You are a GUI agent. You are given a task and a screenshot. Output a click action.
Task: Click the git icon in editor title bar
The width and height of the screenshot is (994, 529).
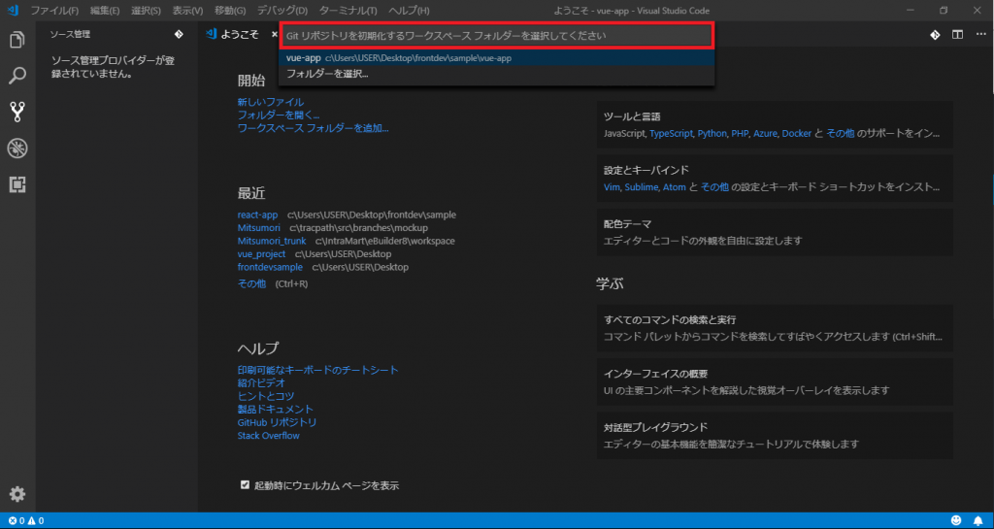point(935,35)
